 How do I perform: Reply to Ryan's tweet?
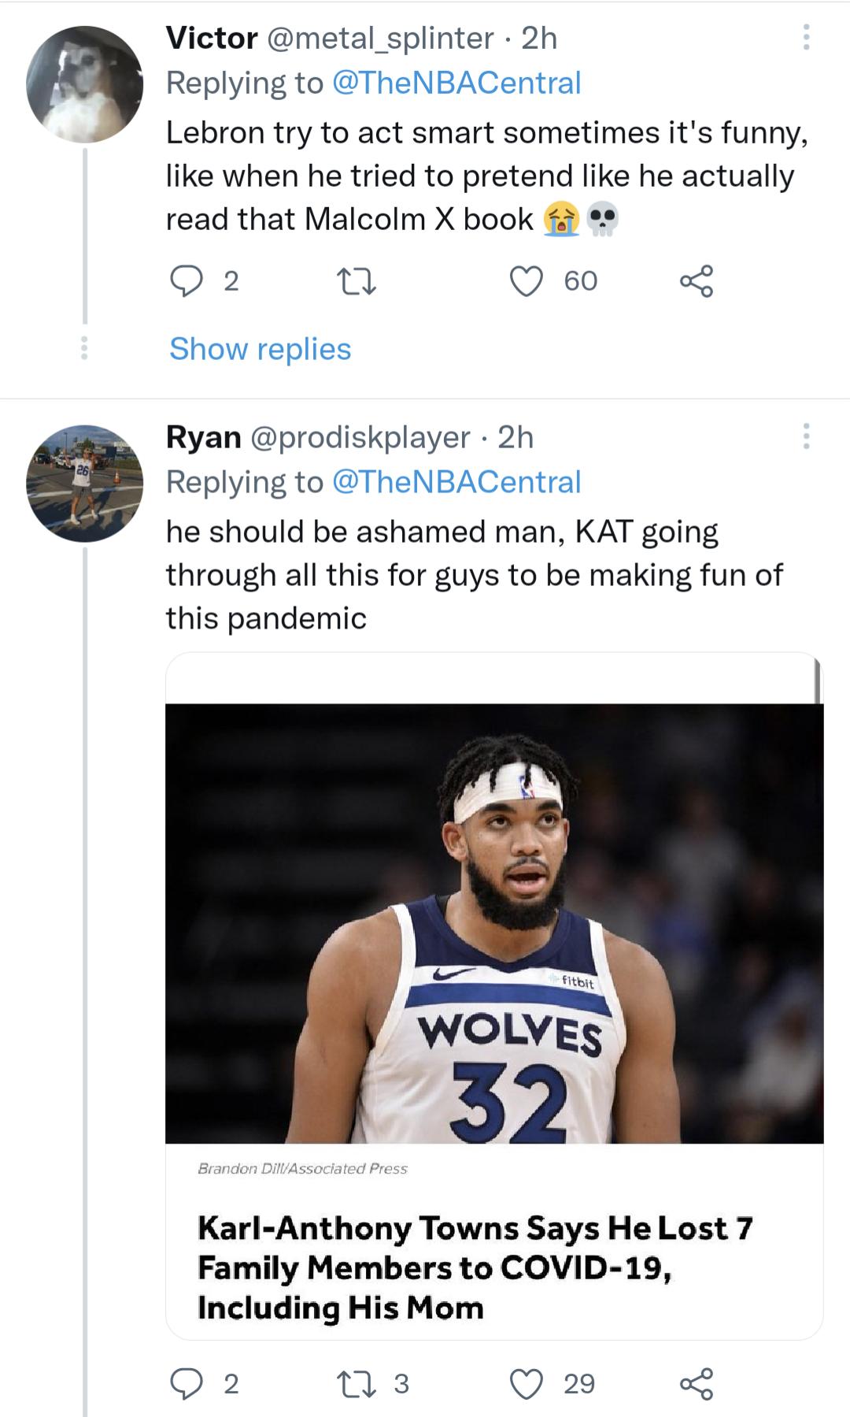(187, 1384)
